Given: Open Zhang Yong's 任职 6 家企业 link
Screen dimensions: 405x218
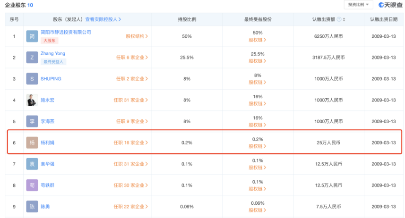Looking at the screenshot, I should point(131,58).
